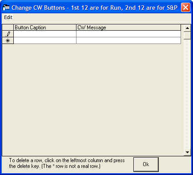Click the CW Message cell in pencil row
The width and height of the screenshot is (193, 175).
(129, 34)
